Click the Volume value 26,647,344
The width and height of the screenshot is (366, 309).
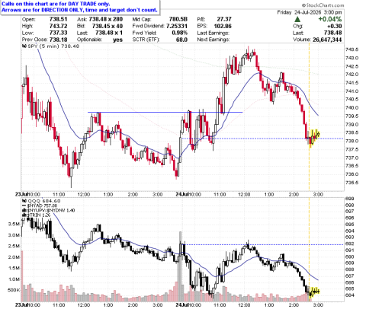pos(327,40)
